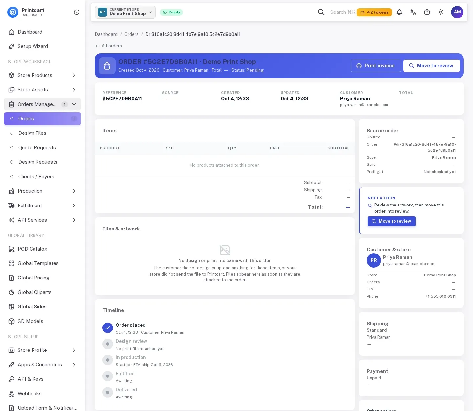This screenshot has width=473, height=411.
Task: Expand the Fulfillment section
Action: point(42,205)
